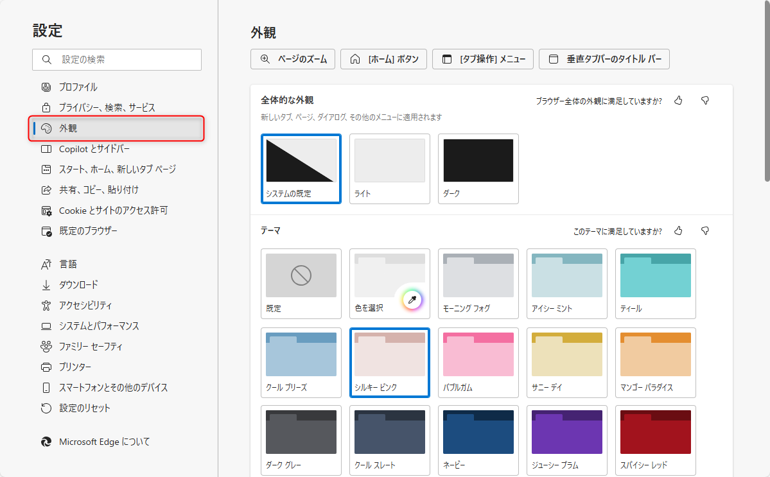This screenshot has height=477, width=770.
Task: Thumbs up for the overall browser appearance
Action: [678, 100]
